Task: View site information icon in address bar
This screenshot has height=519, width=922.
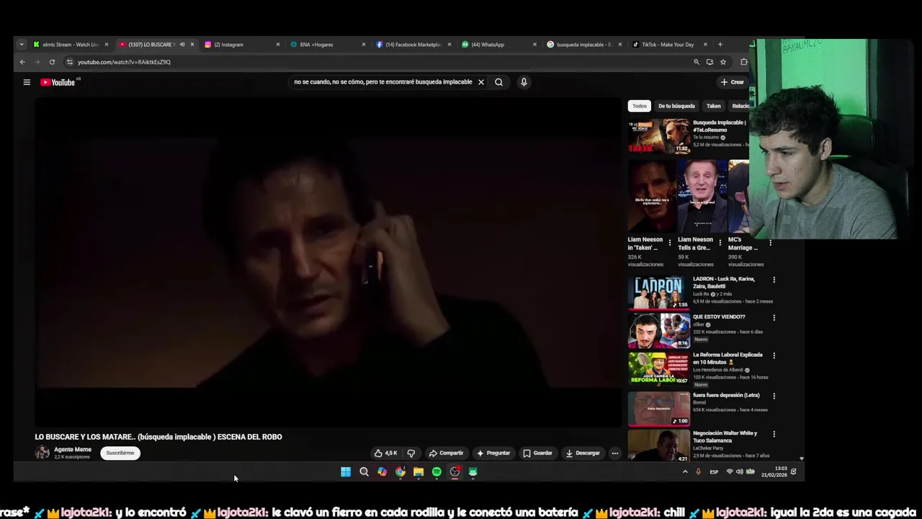Action: [69, 62]
